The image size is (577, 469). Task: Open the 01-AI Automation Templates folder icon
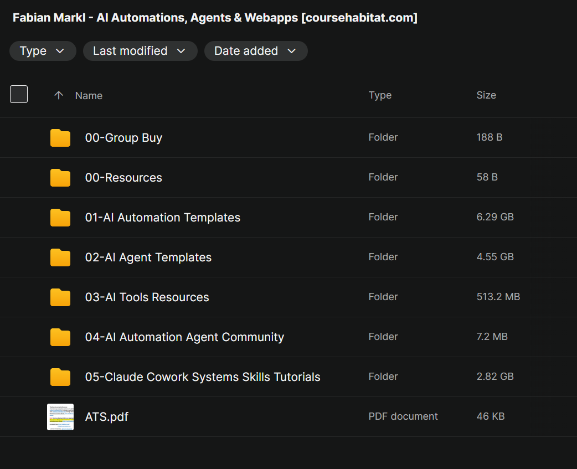[60, 218]
